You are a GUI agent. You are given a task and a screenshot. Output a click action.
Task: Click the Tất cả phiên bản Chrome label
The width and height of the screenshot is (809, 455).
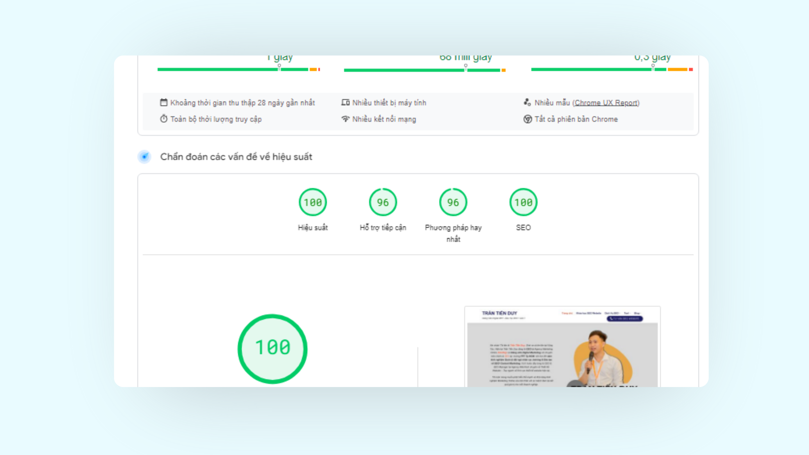coord(576,119)
